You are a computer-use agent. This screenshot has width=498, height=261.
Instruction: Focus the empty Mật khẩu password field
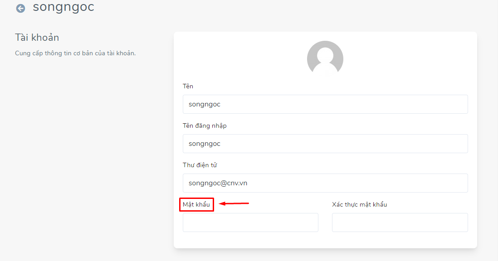pos(250,222)
